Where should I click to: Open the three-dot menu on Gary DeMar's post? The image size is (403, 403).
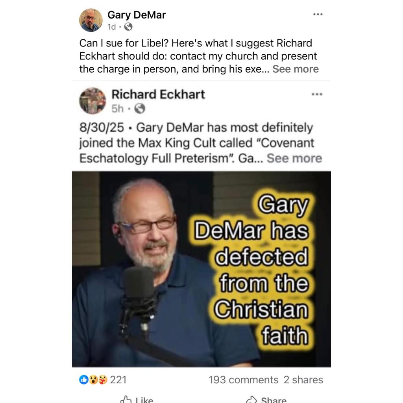318,15
